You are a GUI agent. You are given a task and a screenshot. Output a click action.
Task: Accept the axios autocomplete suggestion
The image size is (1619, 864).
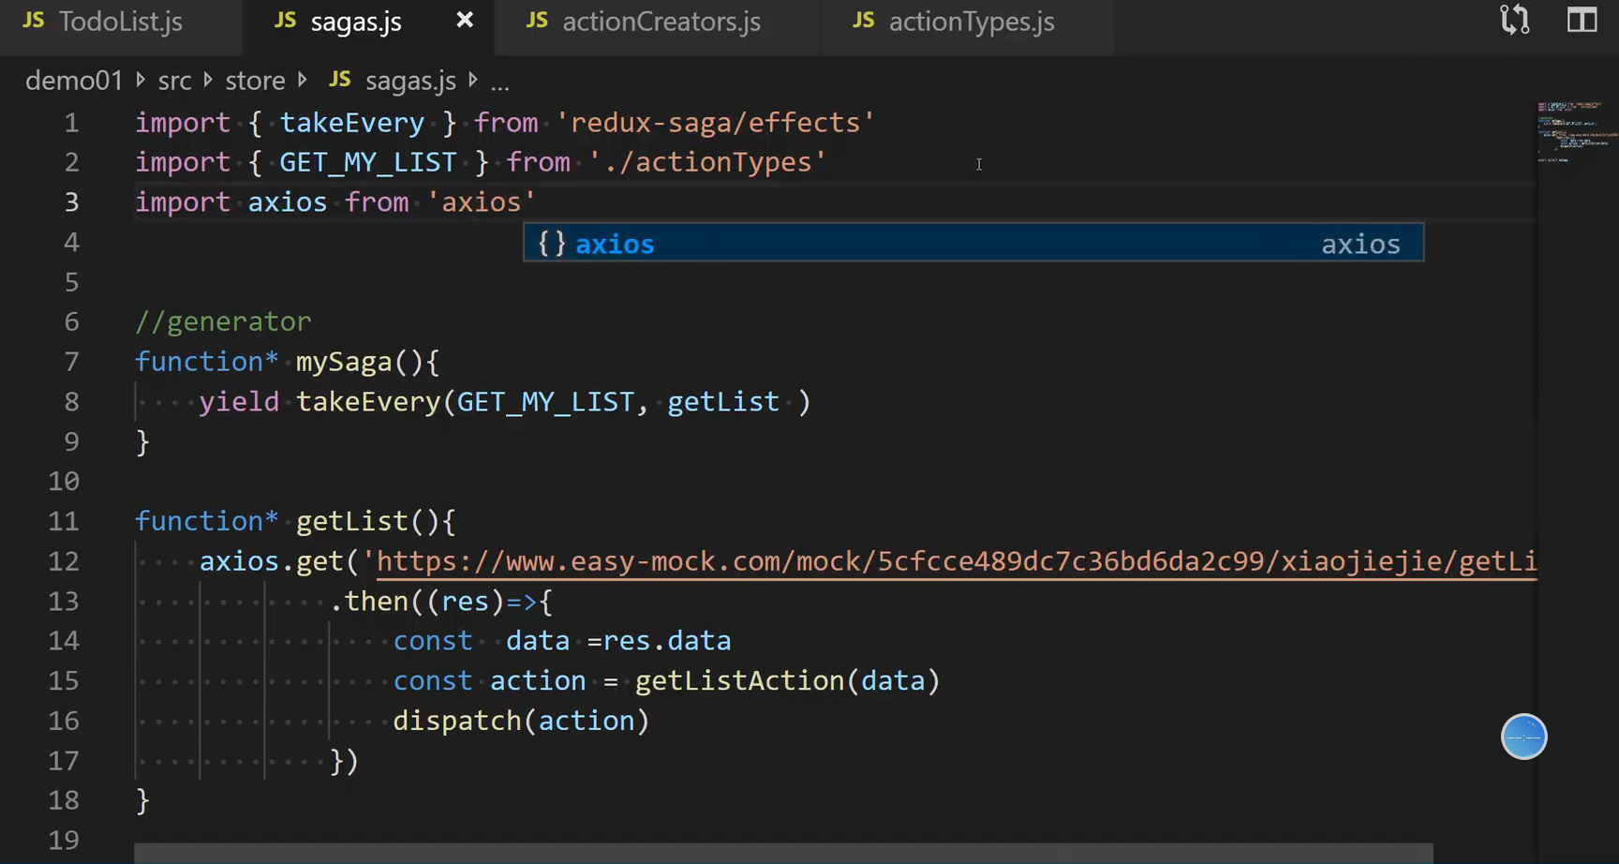click(973, 244)
